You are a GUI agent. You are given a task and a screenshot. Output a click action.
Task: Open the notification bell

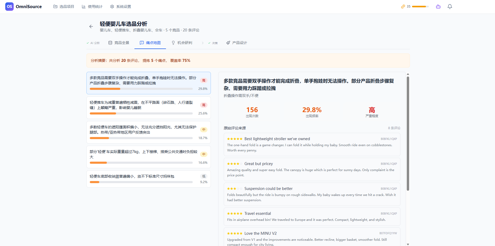pyautogui.click(x=450, y=6)
